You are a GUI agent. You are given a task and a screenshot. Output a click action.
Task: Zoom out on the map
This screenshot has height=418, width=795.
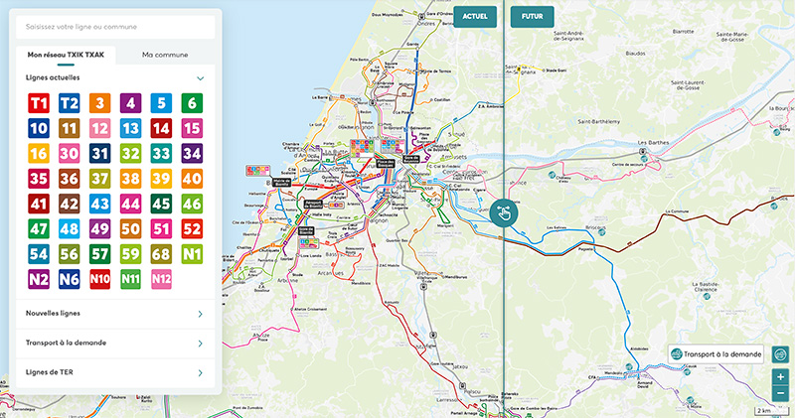click(780, 394)
